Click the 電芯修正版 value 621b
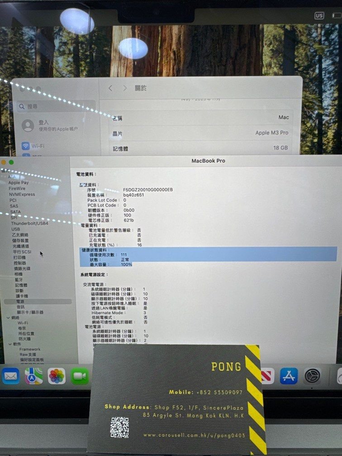The width and height of the screenshot is (342, 456). click(129, 220)
